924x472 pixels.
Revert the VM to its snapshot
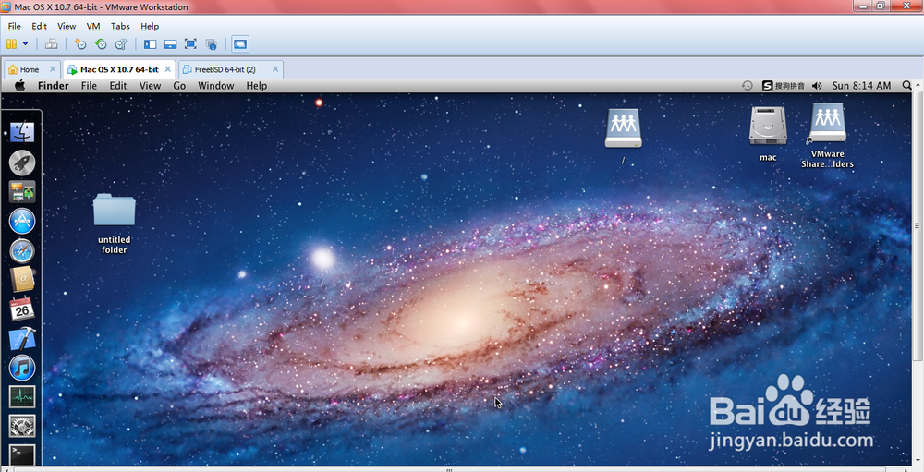101,44
